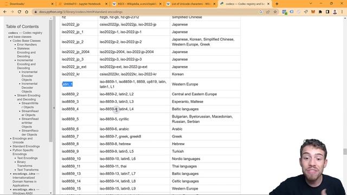The image size is (347, 195).
Task: Click sidebar scroll down arrow
Action: click(x=50, y=193)
